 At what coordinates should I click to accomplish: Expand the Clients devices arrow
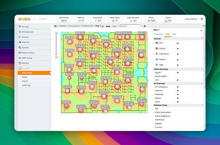178,49
